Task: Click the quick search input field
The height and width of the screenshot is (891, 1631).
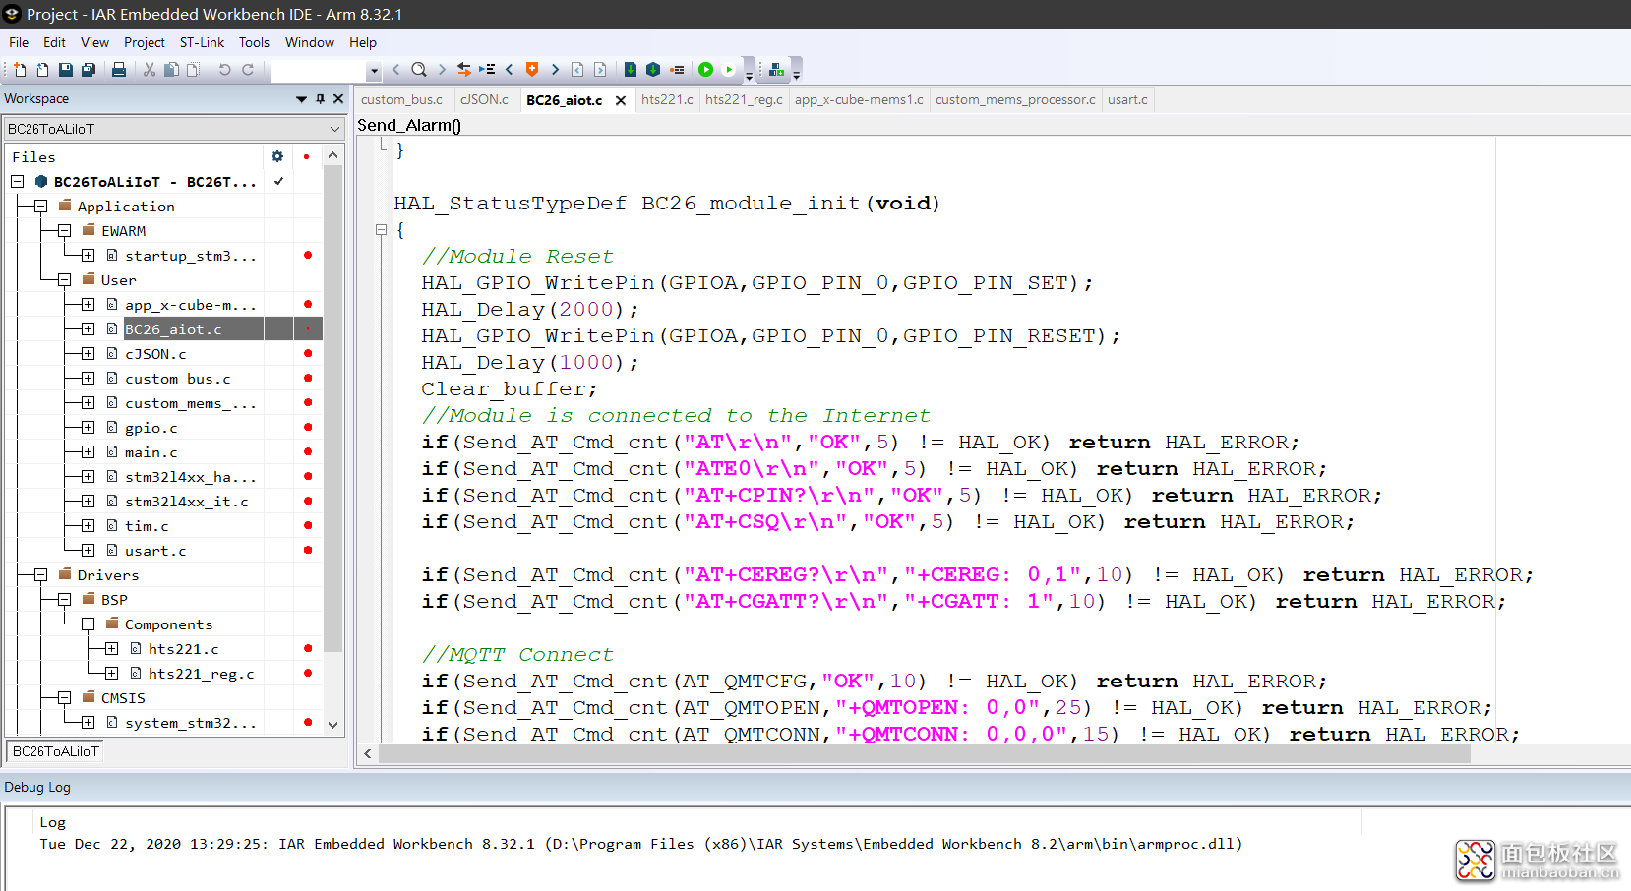Action: pyautogui.click(x=319, y=71)
